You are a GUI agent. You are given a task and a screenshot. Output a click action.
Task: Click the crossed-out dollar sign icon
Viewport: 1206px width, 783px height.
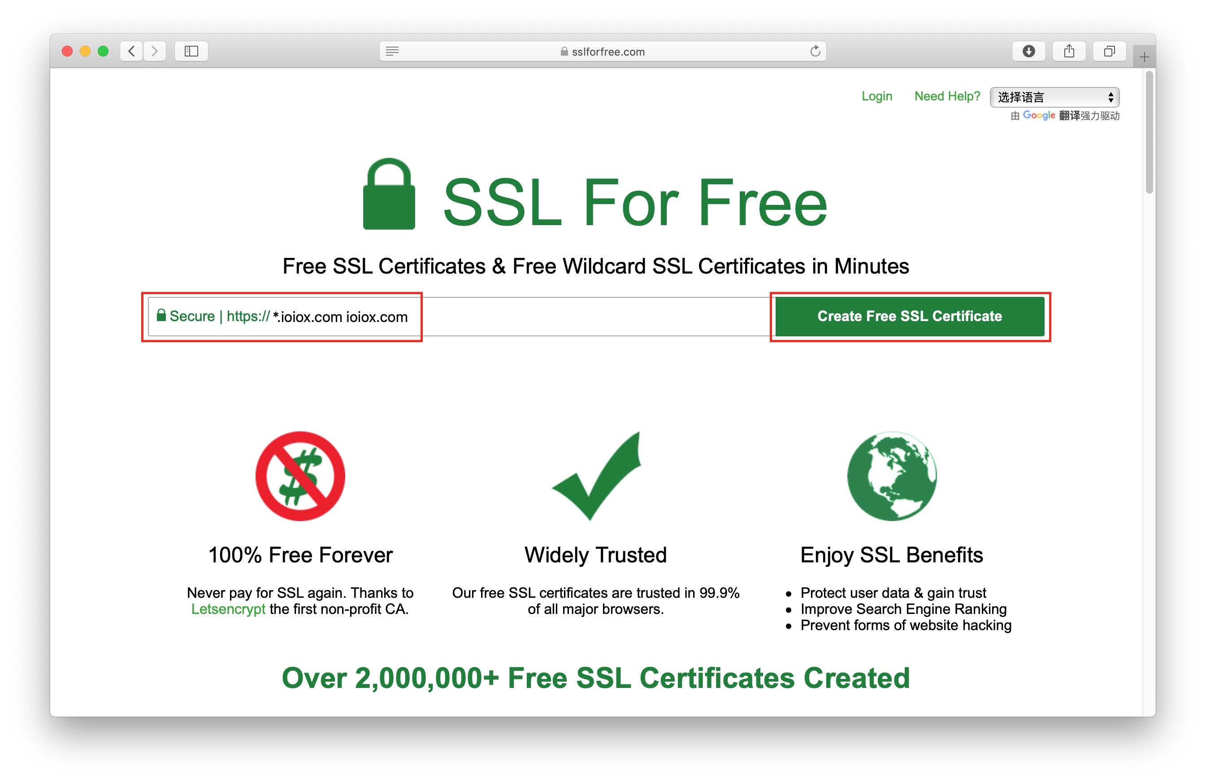(x=300, y=476)
